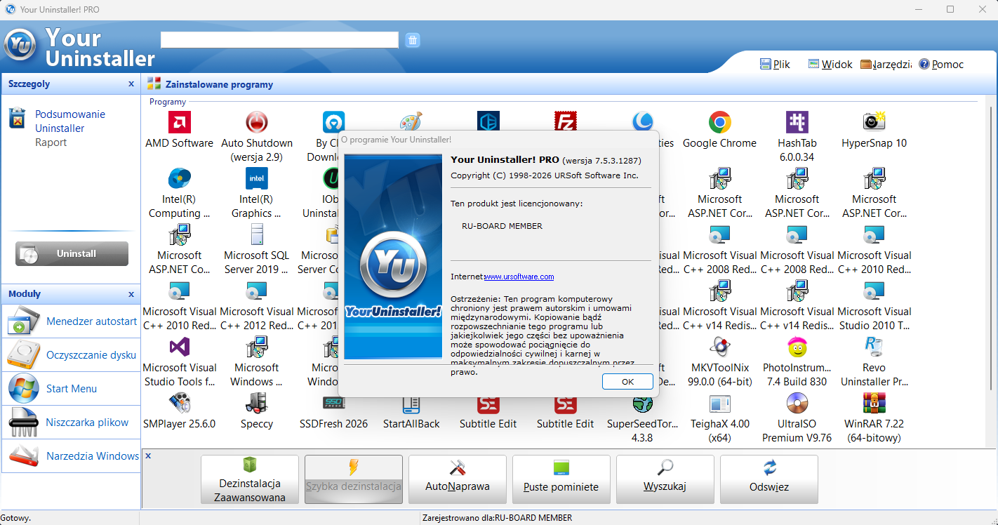Open the Pomoc menu
This screenshot has width=998, height=525.
pyautogui.click(x=941, y=65)
